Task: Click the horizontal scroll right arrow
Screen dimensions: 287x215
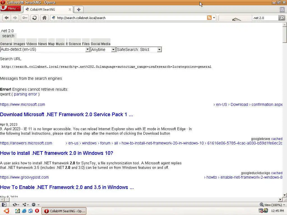Action: (280, 199)
